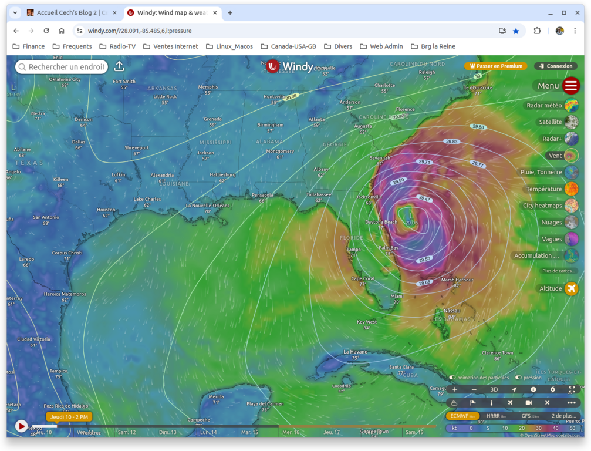Open the Altitude selector
Image resolution: width=591 pixels, height=451 pixels.
571,288
